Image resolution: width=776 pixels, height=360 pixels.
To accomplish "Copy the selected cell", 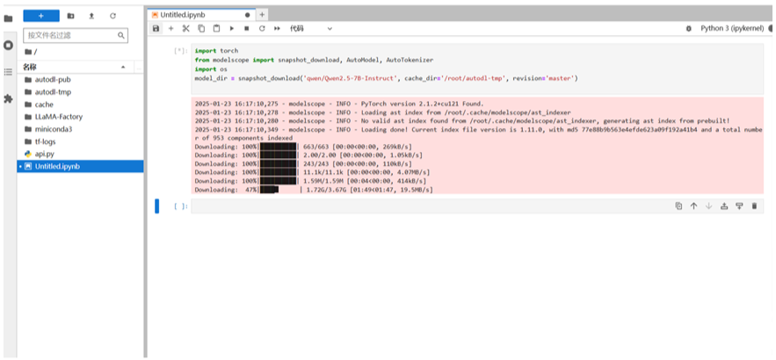I will point(201,29).
